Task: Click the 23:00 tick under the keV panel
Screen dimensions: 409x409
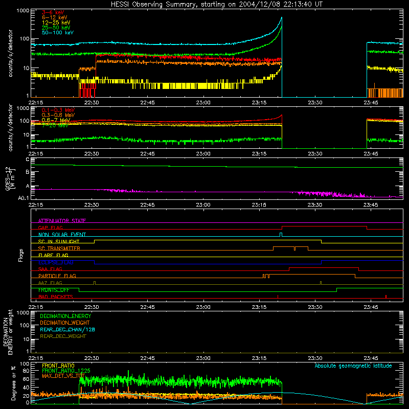Action: coord(203,103)
